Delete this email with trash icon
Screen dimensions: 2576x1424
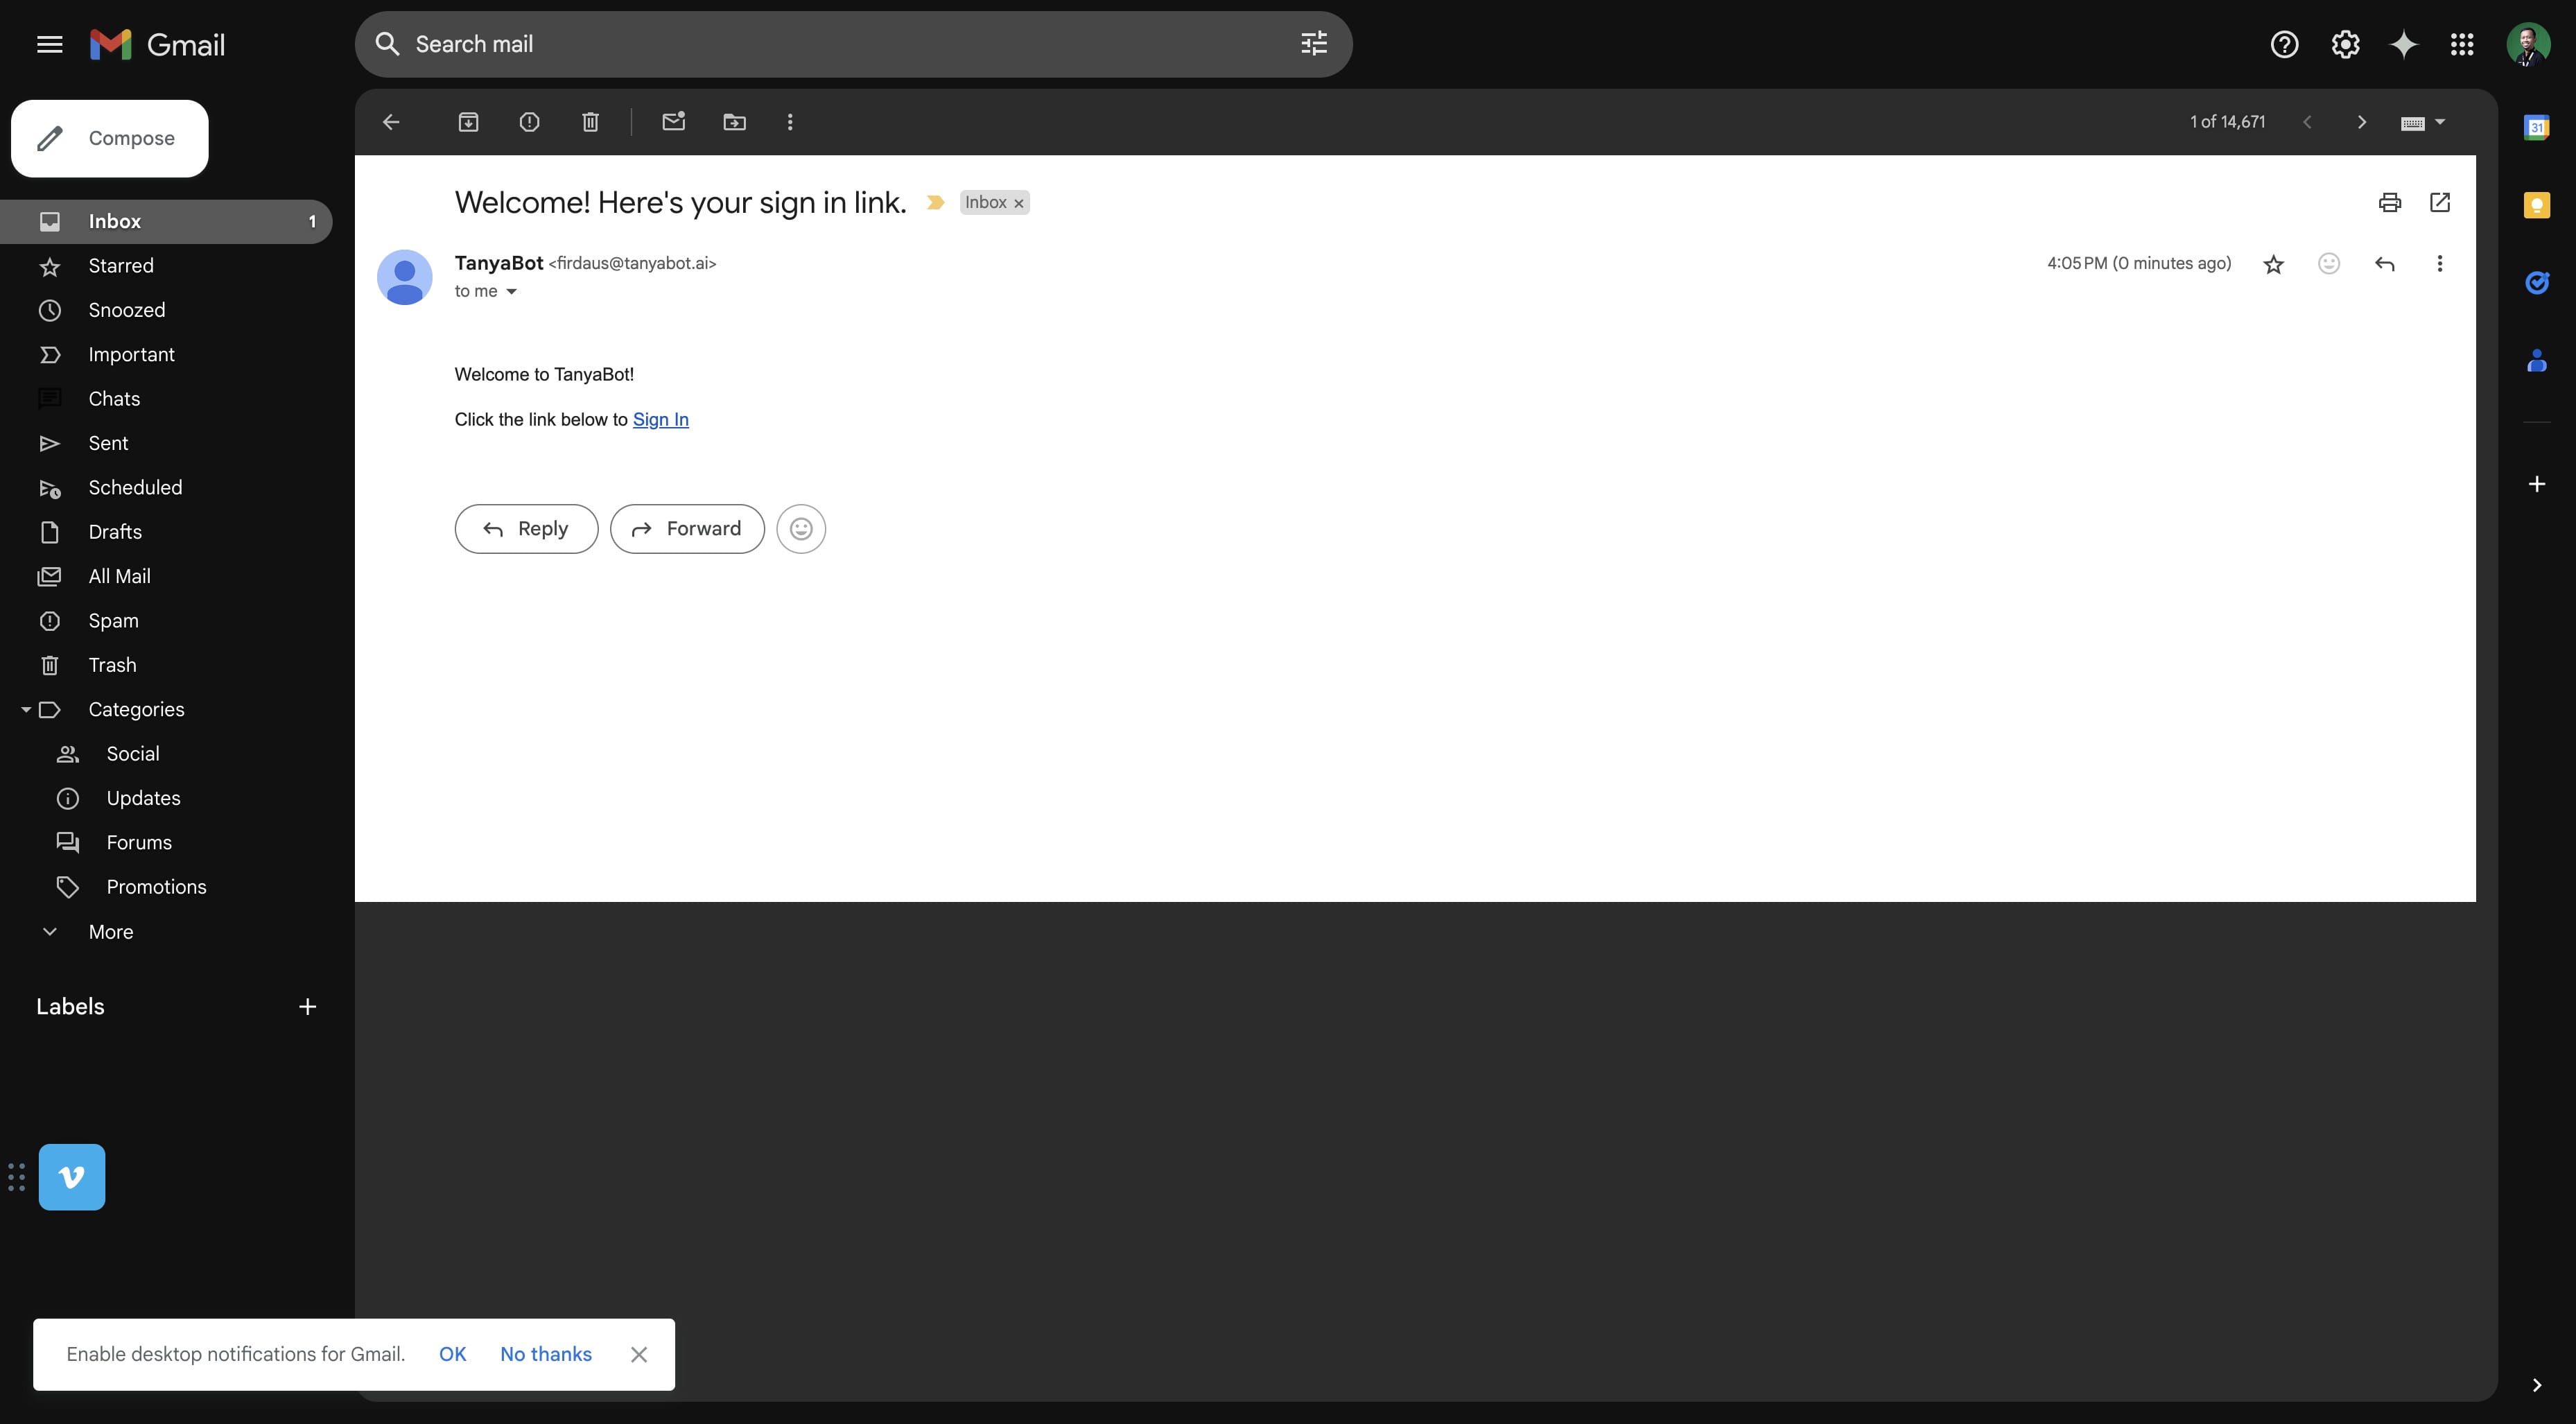click(x=590, y=122)
